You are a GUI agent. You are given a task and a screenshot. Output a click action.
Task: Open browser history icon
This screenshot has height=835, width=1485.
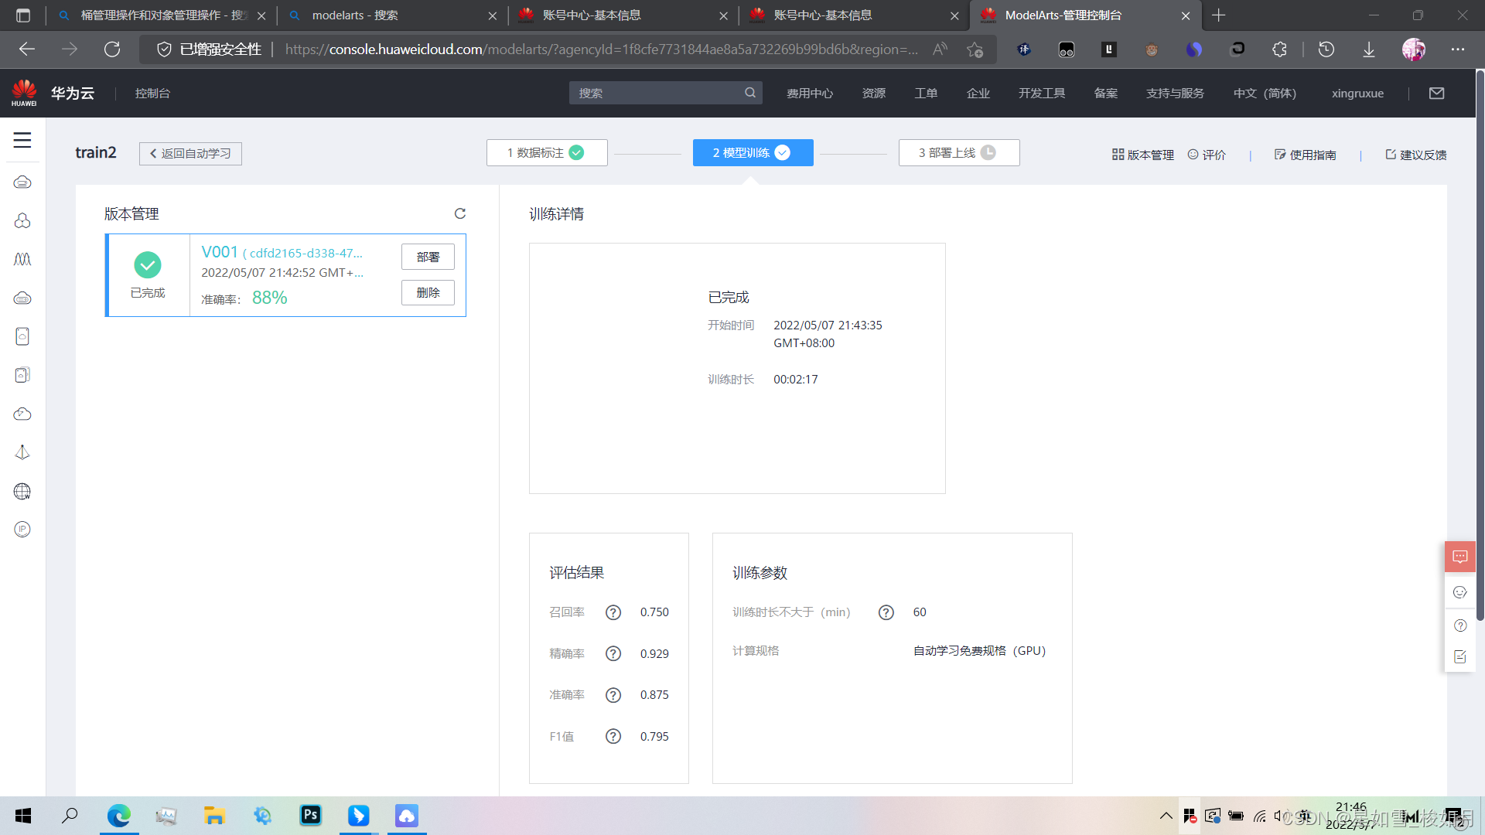(1326, 49)
